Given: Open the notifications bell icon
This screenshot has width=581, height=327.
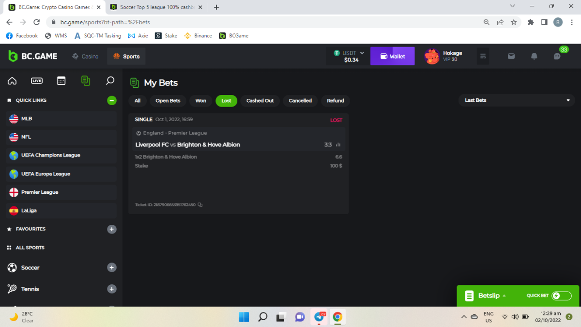Looking at the screenshot, I should pyautogui.click(x=534, y=56).
